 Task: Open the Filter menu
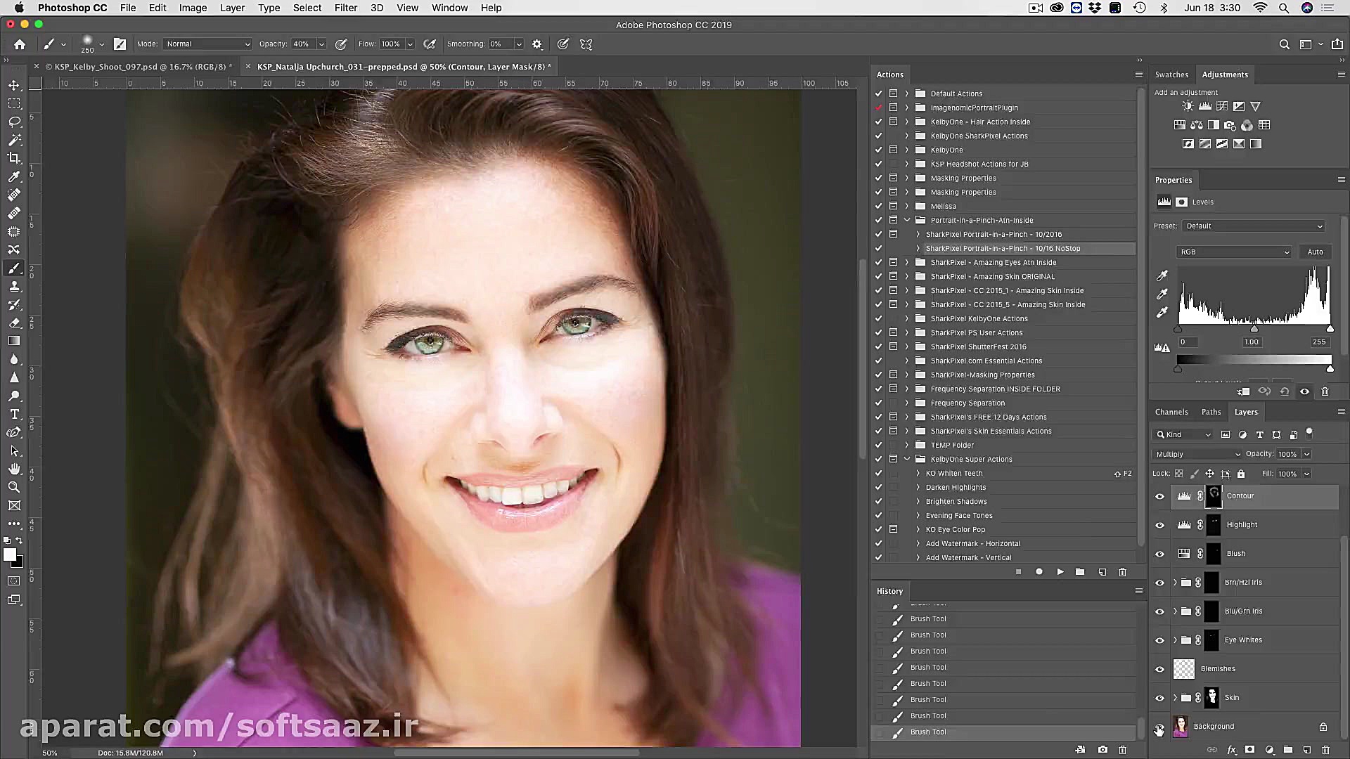[x=345, y=8]
